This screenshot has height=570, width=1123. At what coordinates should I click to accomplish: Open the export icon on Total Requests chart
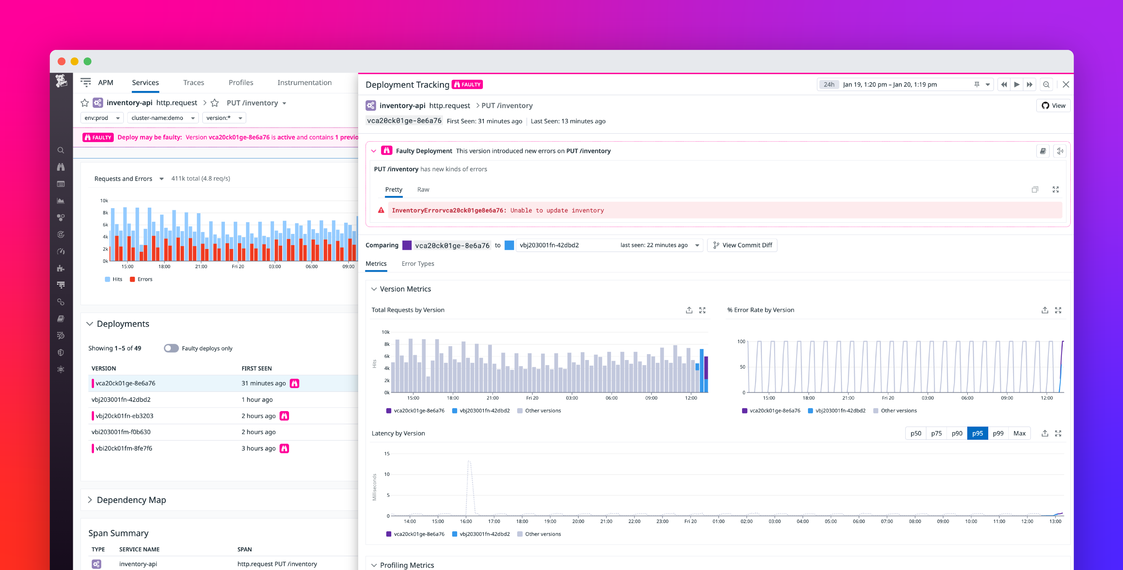click(689, 310)
